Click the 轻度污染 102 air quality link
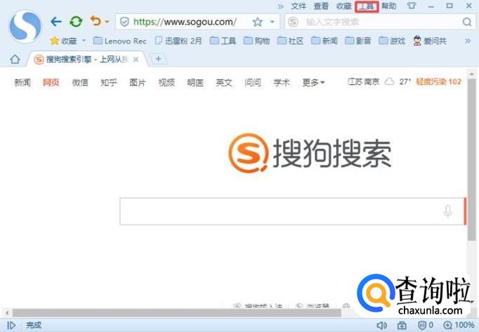 [x=438, y=81]
